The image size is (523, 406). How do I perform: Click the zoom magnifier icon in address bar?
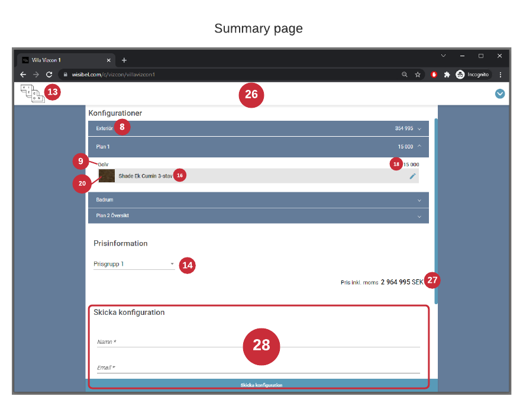405,75
